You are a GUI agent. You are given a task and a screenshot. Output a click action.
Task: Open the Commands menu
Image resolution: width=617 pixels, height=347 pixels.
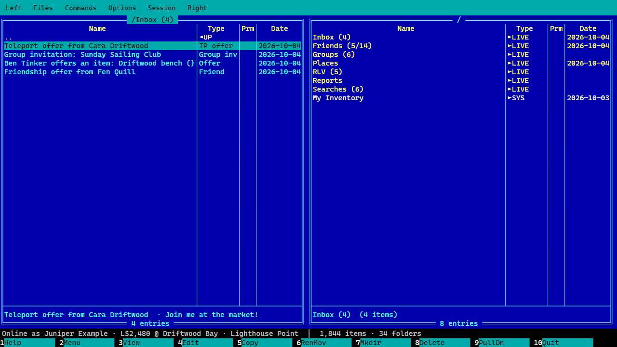point(80,8)
